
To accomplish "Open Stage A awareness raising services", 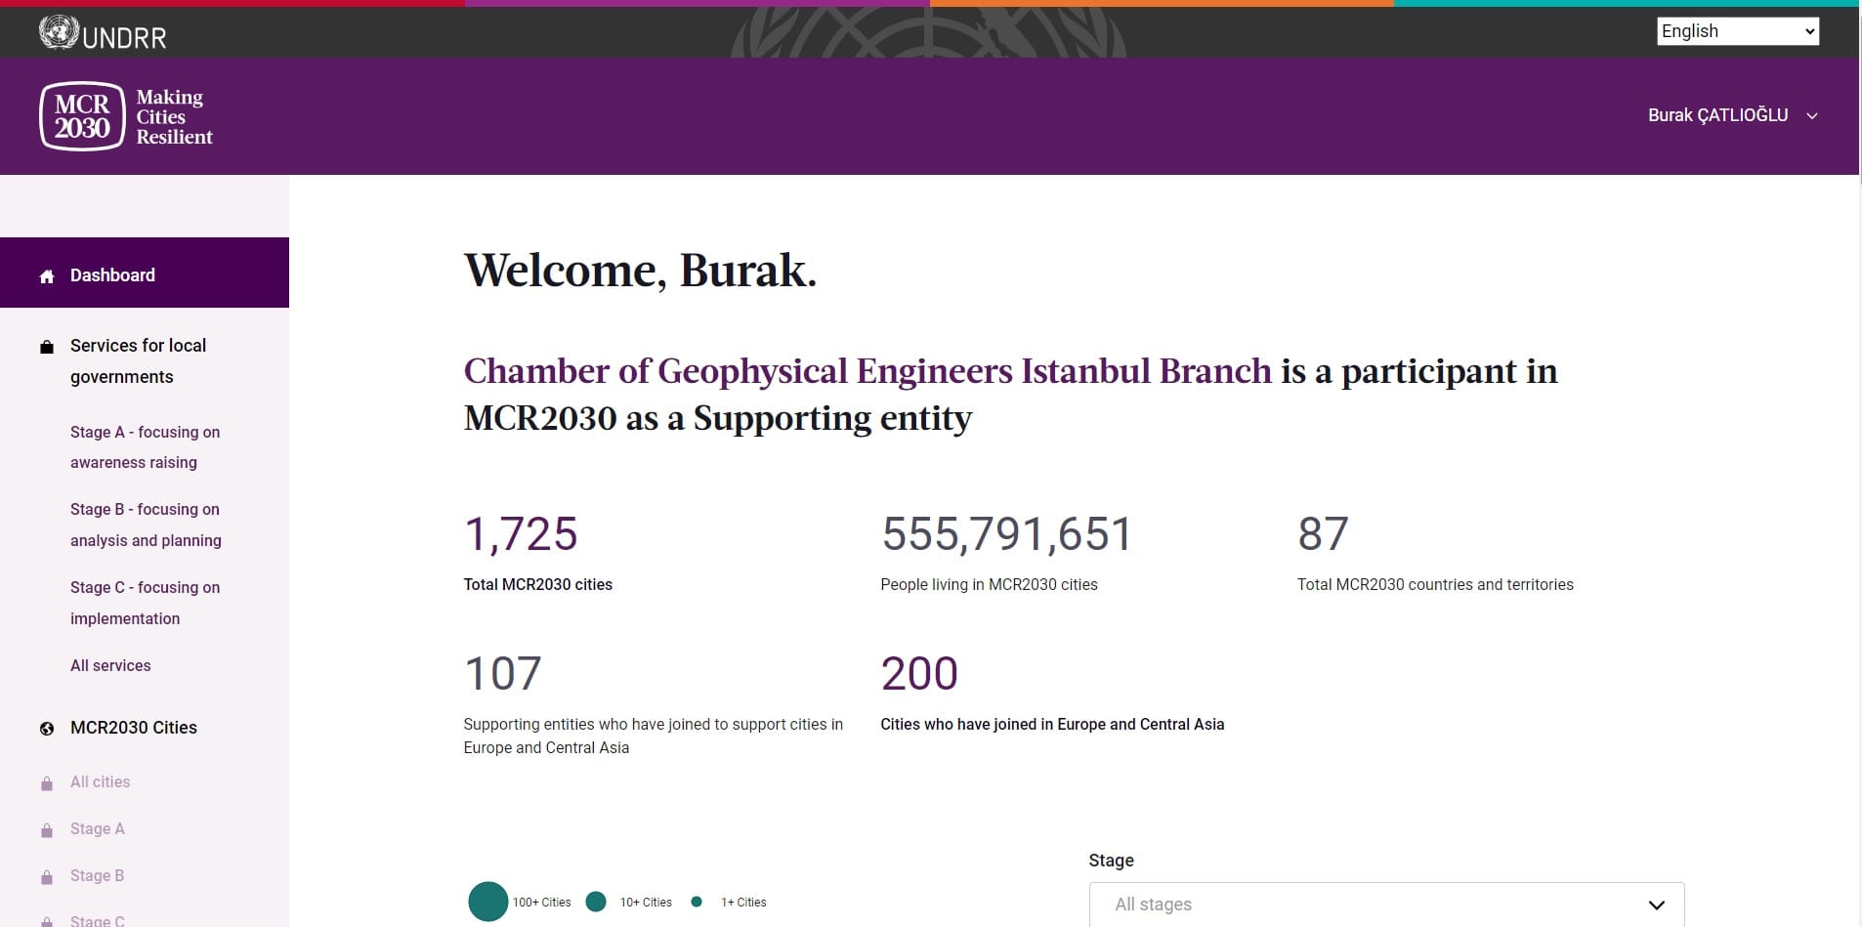I will (145, 447).
